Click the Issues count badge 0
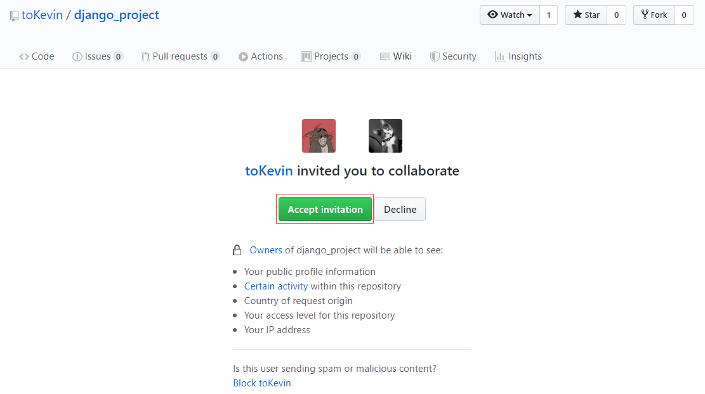705x394 pixels. click(x=118, y=56)
